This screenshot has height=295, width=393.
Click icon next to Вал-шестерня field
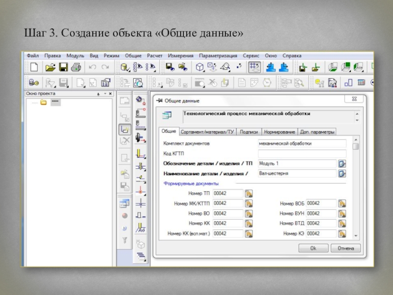[341, 174]
